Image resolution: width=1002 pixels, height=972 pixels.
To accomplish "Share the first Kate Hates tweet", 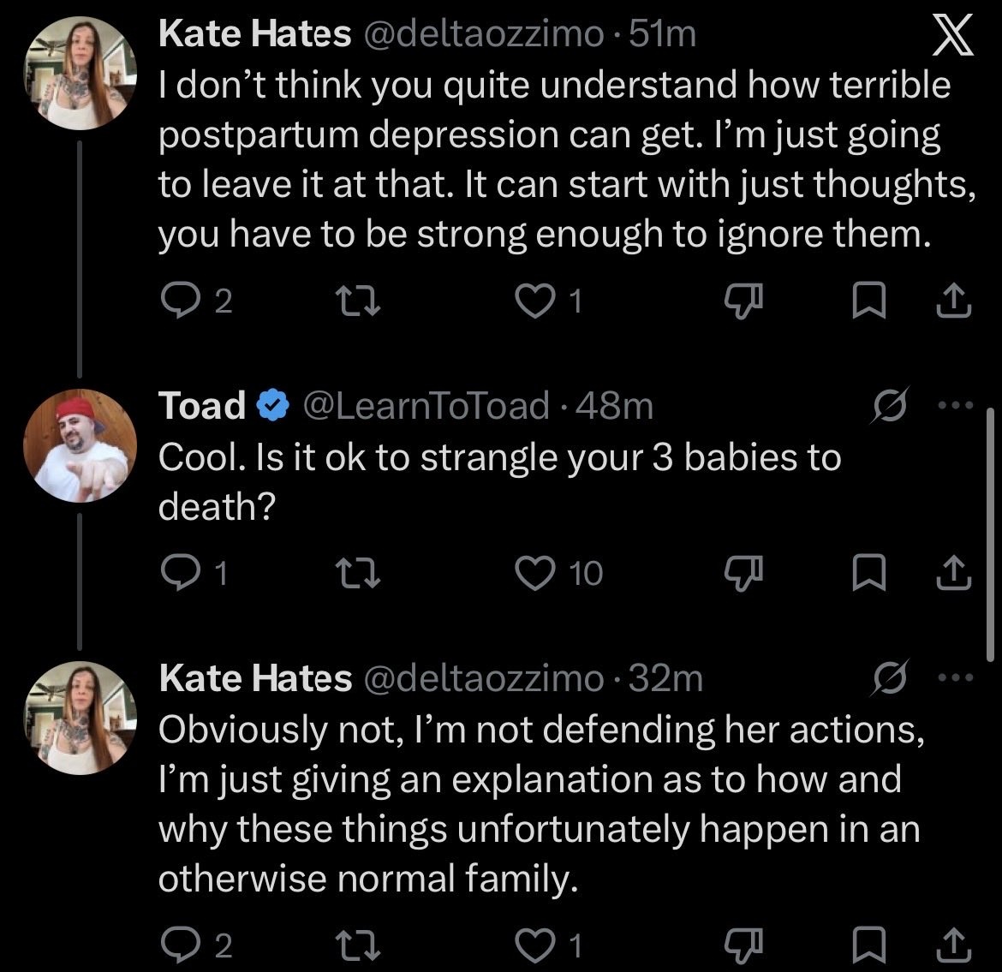I will [x=953, y=301].
